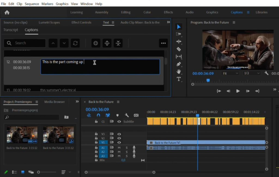The image size is (279, 177).
Task: Expand overflow tabs in Project panel group
Action: click(x=77, y=101)
